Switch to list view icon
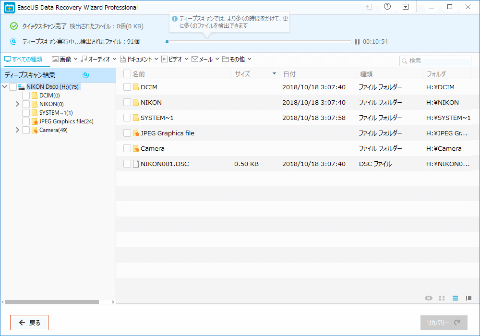The height and width of the screenshot is (336, 480). pos(455,298)
